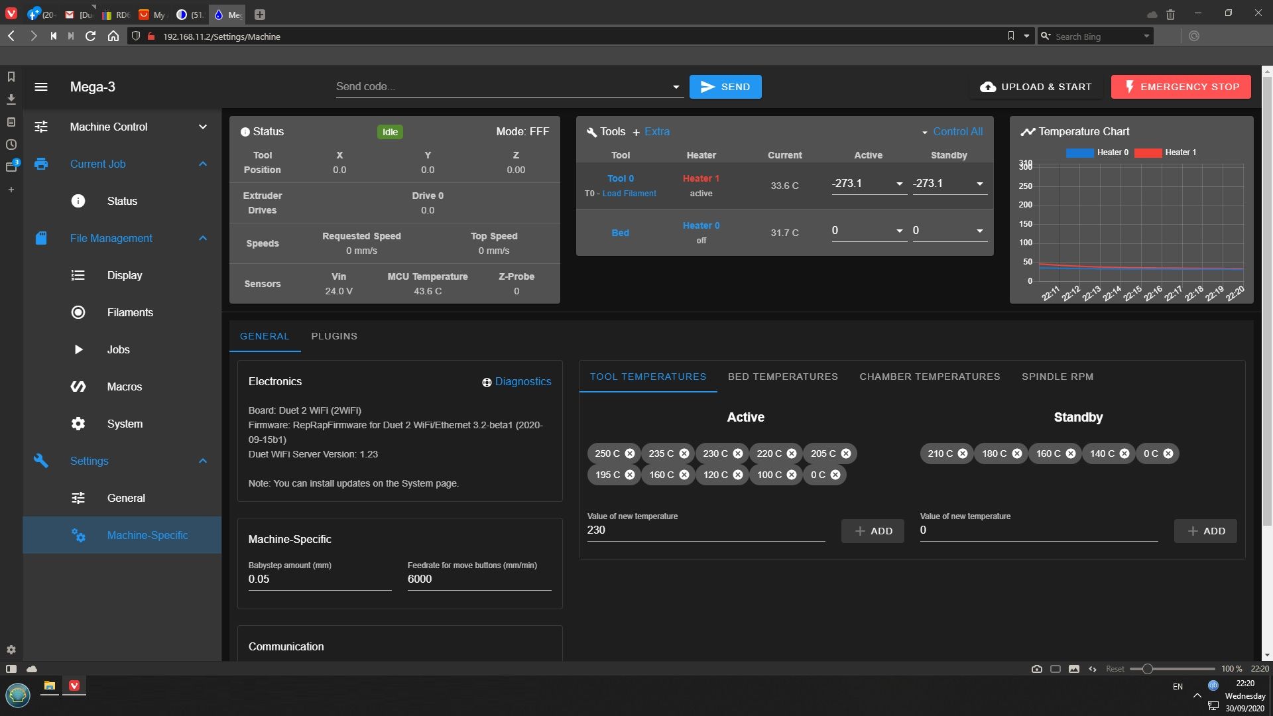Remove the 250 C active temperature chip

click(x=630, y=453)
